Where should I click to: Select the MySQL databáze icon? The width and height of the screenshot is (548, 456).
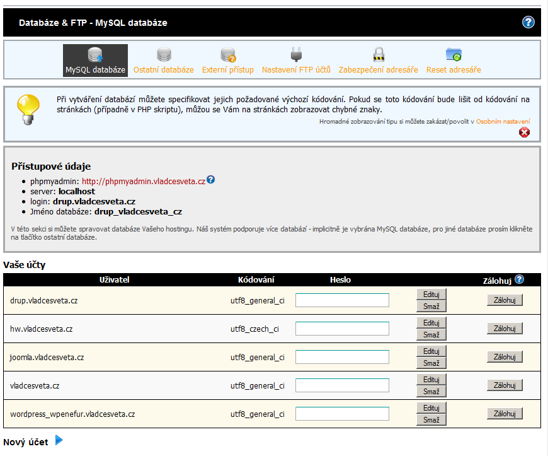(94, 54)
